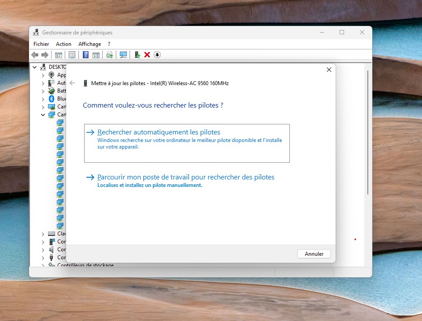Expand the Aut category node
The image size is (422, 321).
[x=43, y=83]
